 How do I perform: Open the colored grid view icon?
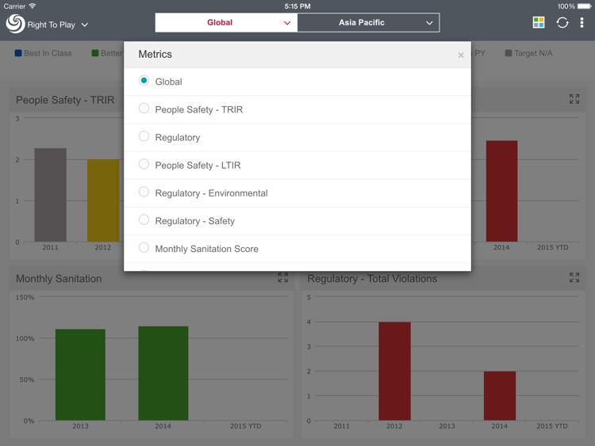pos(539,23)
